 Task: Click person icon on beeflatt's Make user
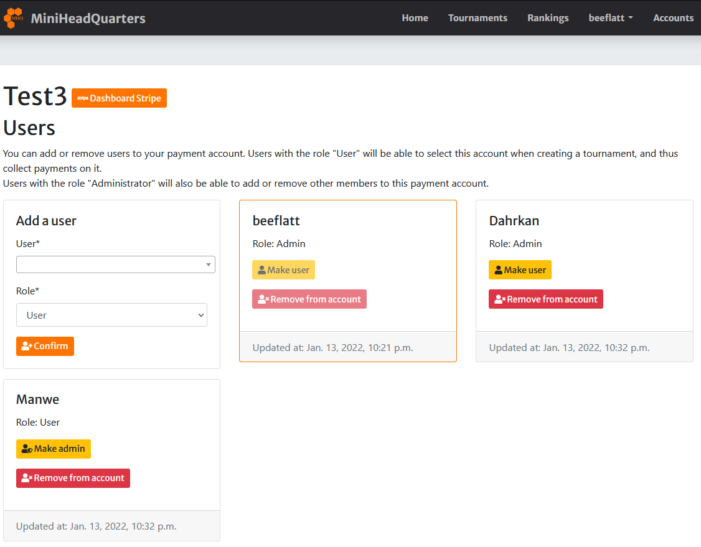(x=261, y=270)
